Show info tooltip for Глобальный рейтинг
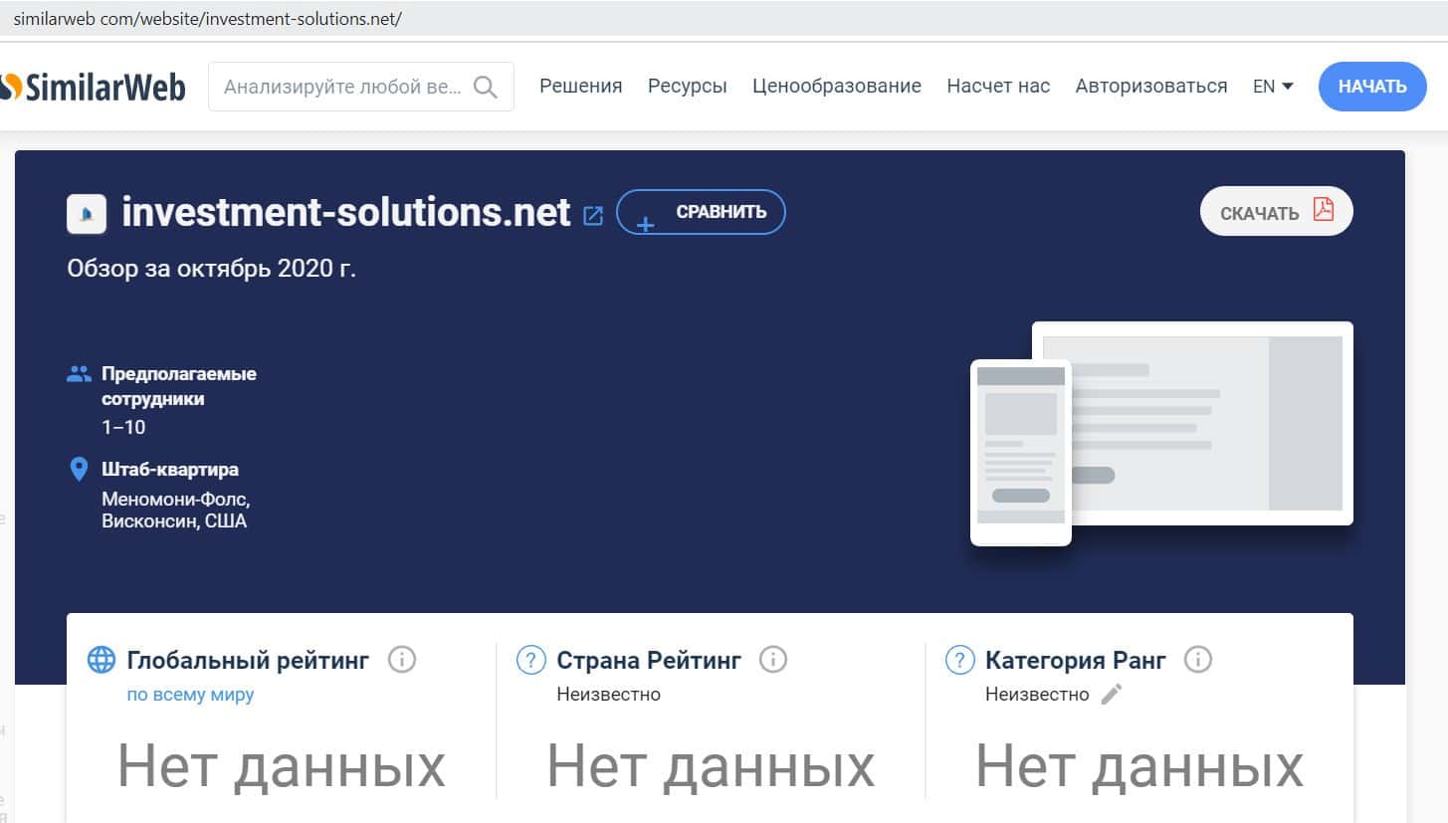 click(401, 659)
